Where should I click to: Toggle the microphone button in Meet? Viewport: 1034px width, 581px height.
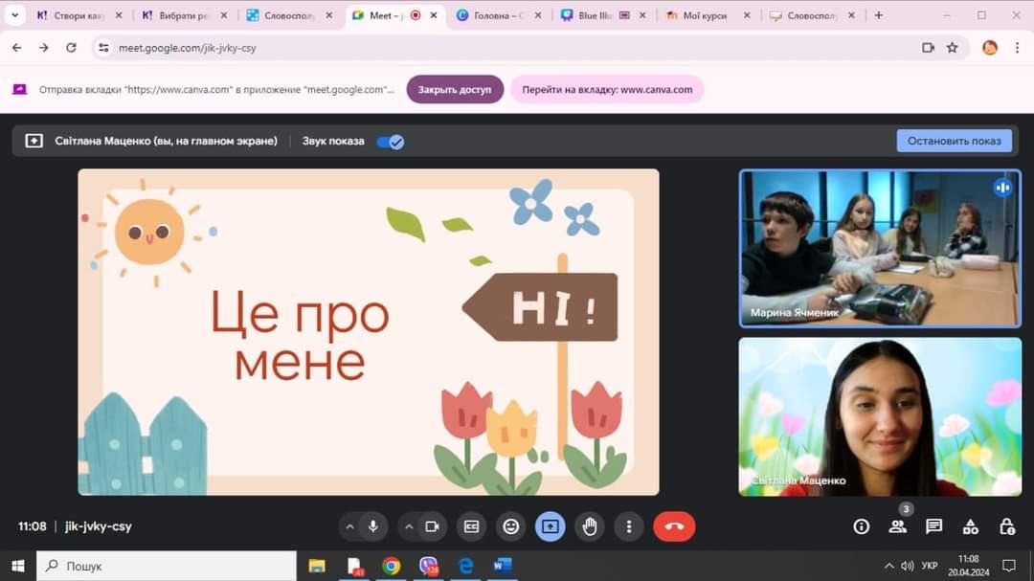pos(372,526)
